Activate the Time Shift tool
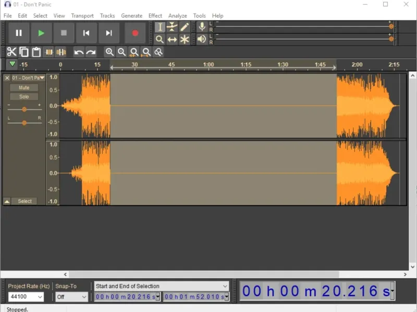The image size is (417, 312). pyautogui.click(x=173, y=40)
